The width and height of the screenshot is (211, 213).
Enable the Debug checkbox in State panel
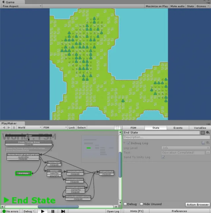125,204
